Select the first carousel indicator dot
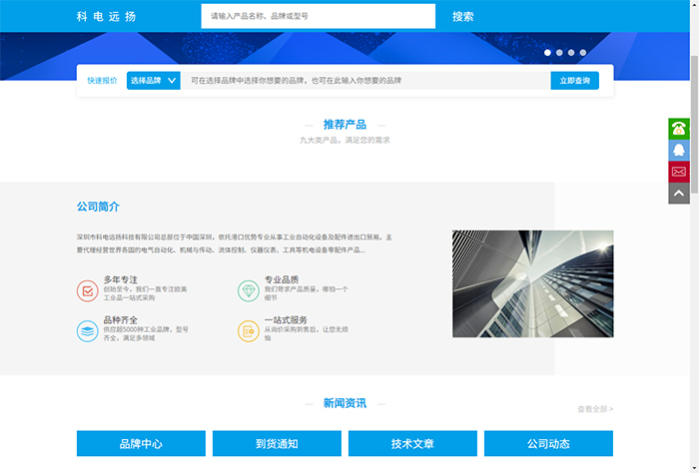The image size is (699, 473). pyautogui.click(x=546, y=52)
